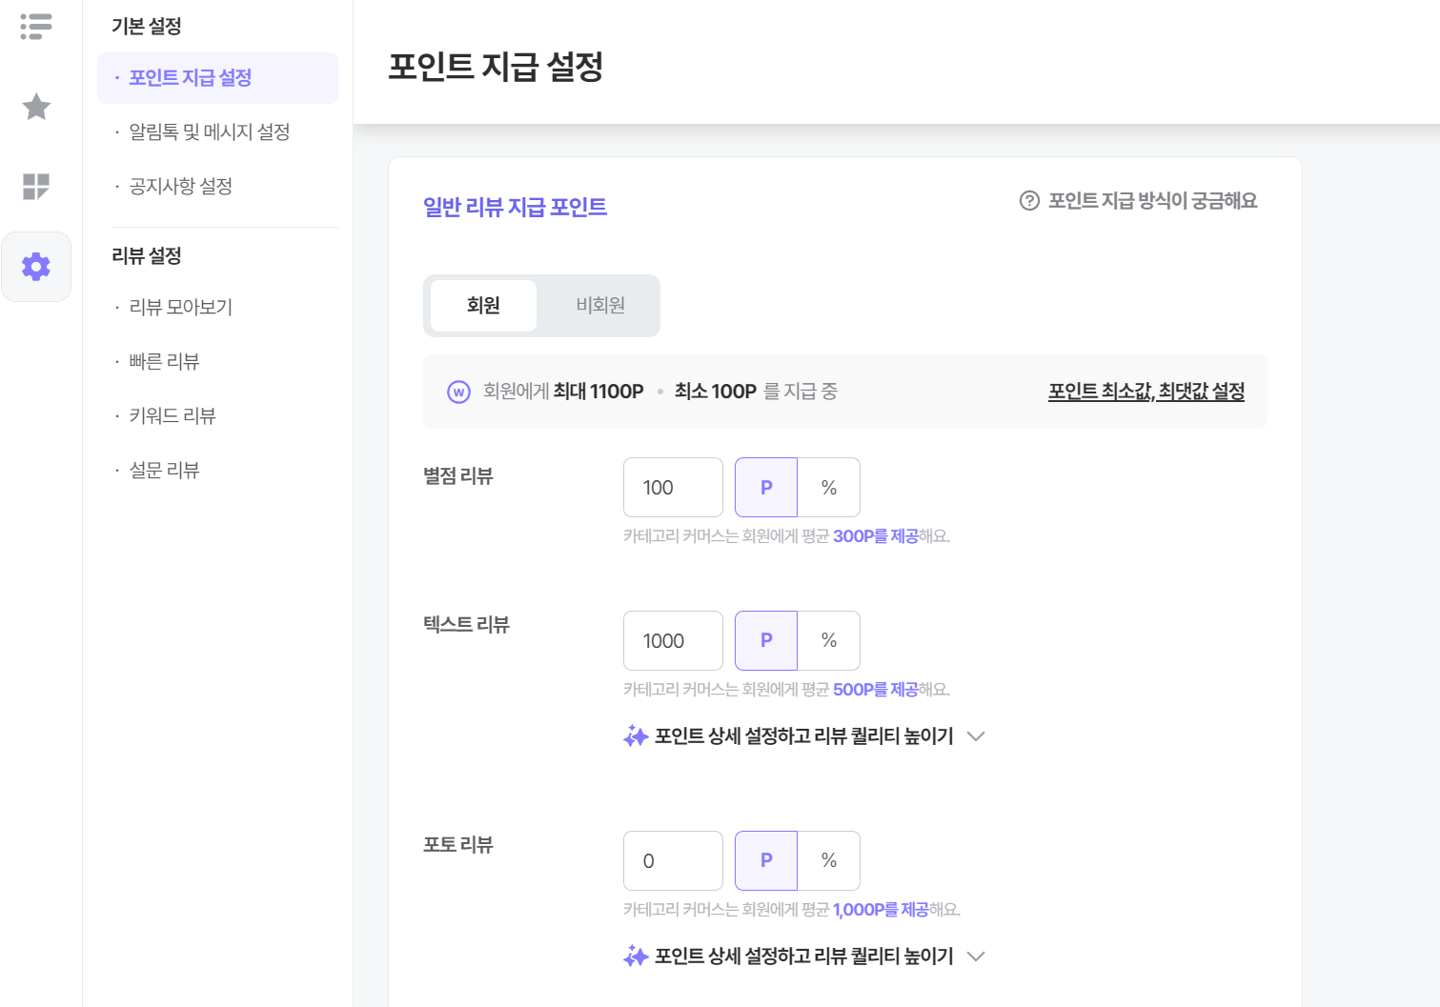1440x1007 pixels.
Task: Click the 텍스트 리뷰 point input field
Action: click(x=673, y=641)
